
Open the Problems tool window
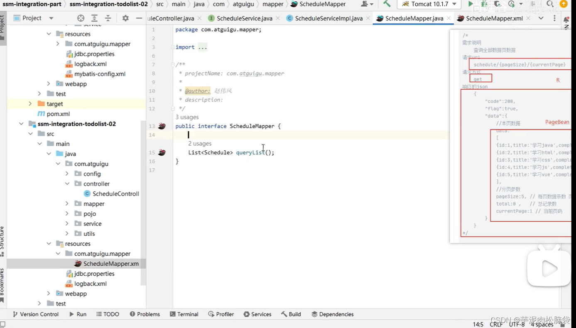pyautogui.click(x=145, y=314)
